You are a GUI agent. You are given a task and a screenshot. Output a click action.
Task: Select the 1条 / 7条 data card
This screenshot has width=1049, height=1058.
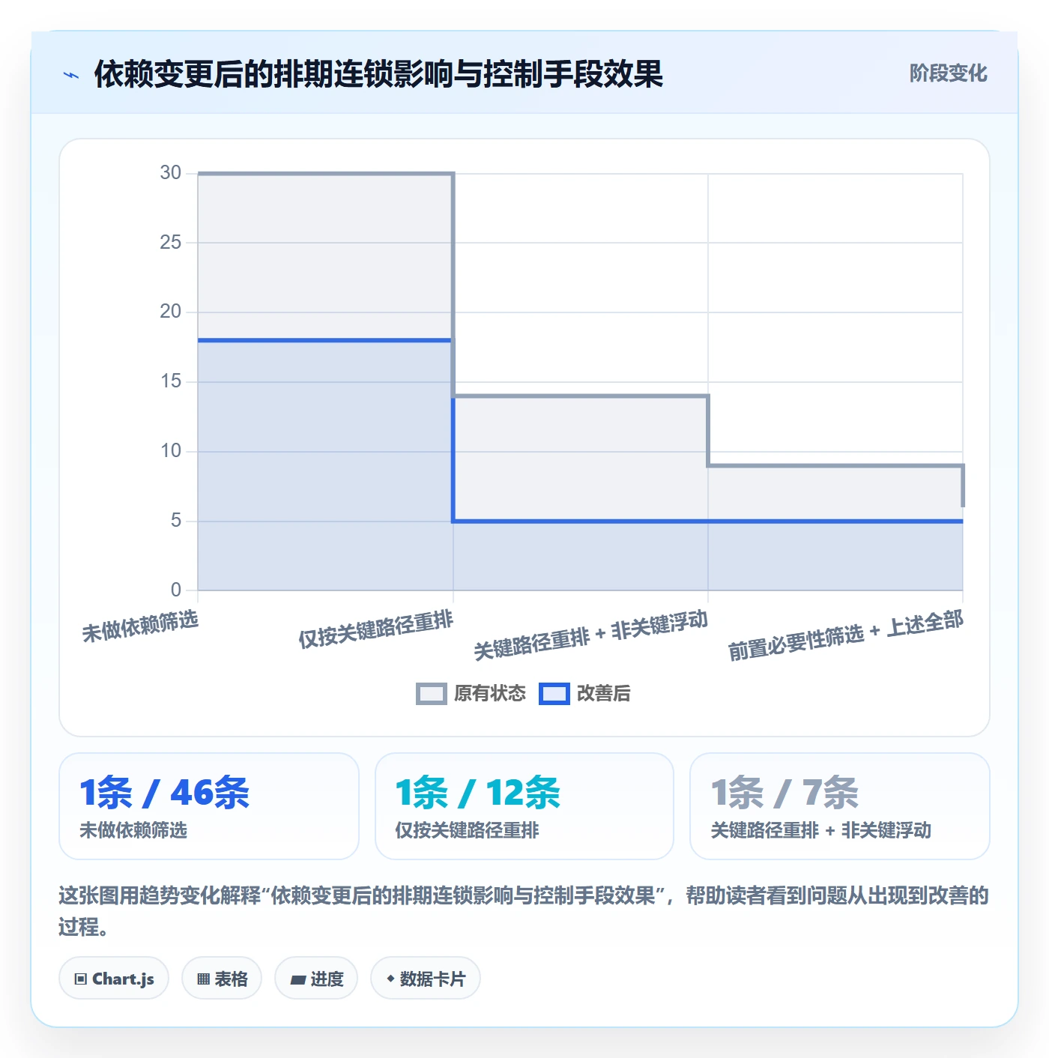[840, 806]
